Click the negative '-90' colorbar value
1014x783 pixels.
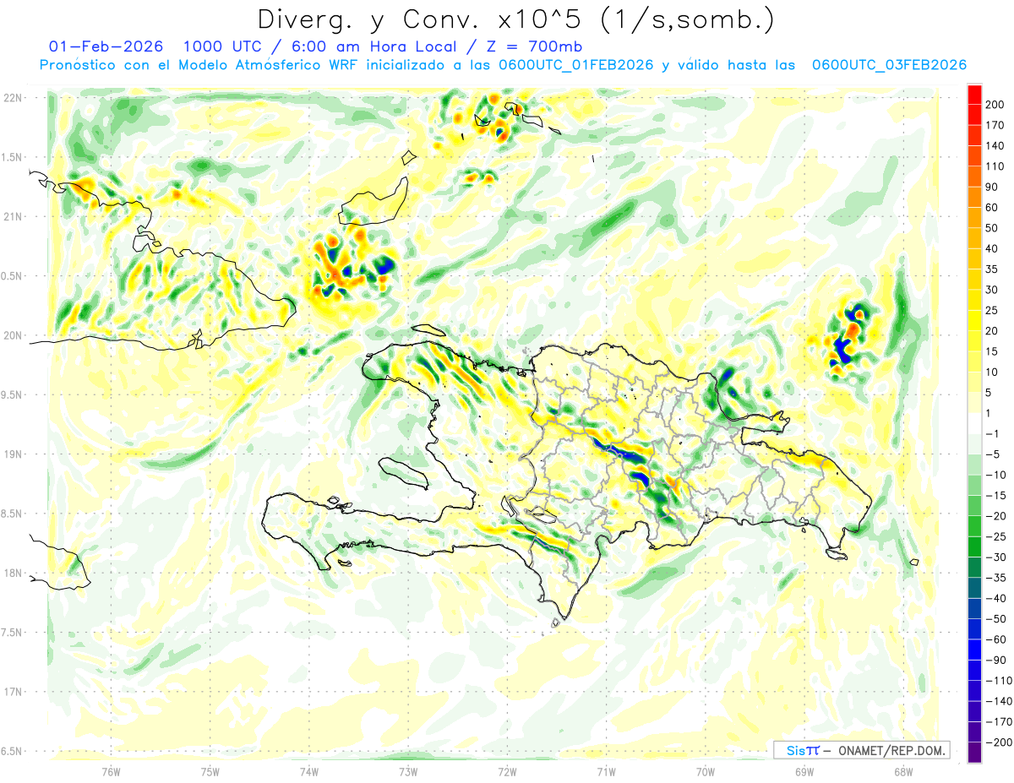click(x=996, y=661)
